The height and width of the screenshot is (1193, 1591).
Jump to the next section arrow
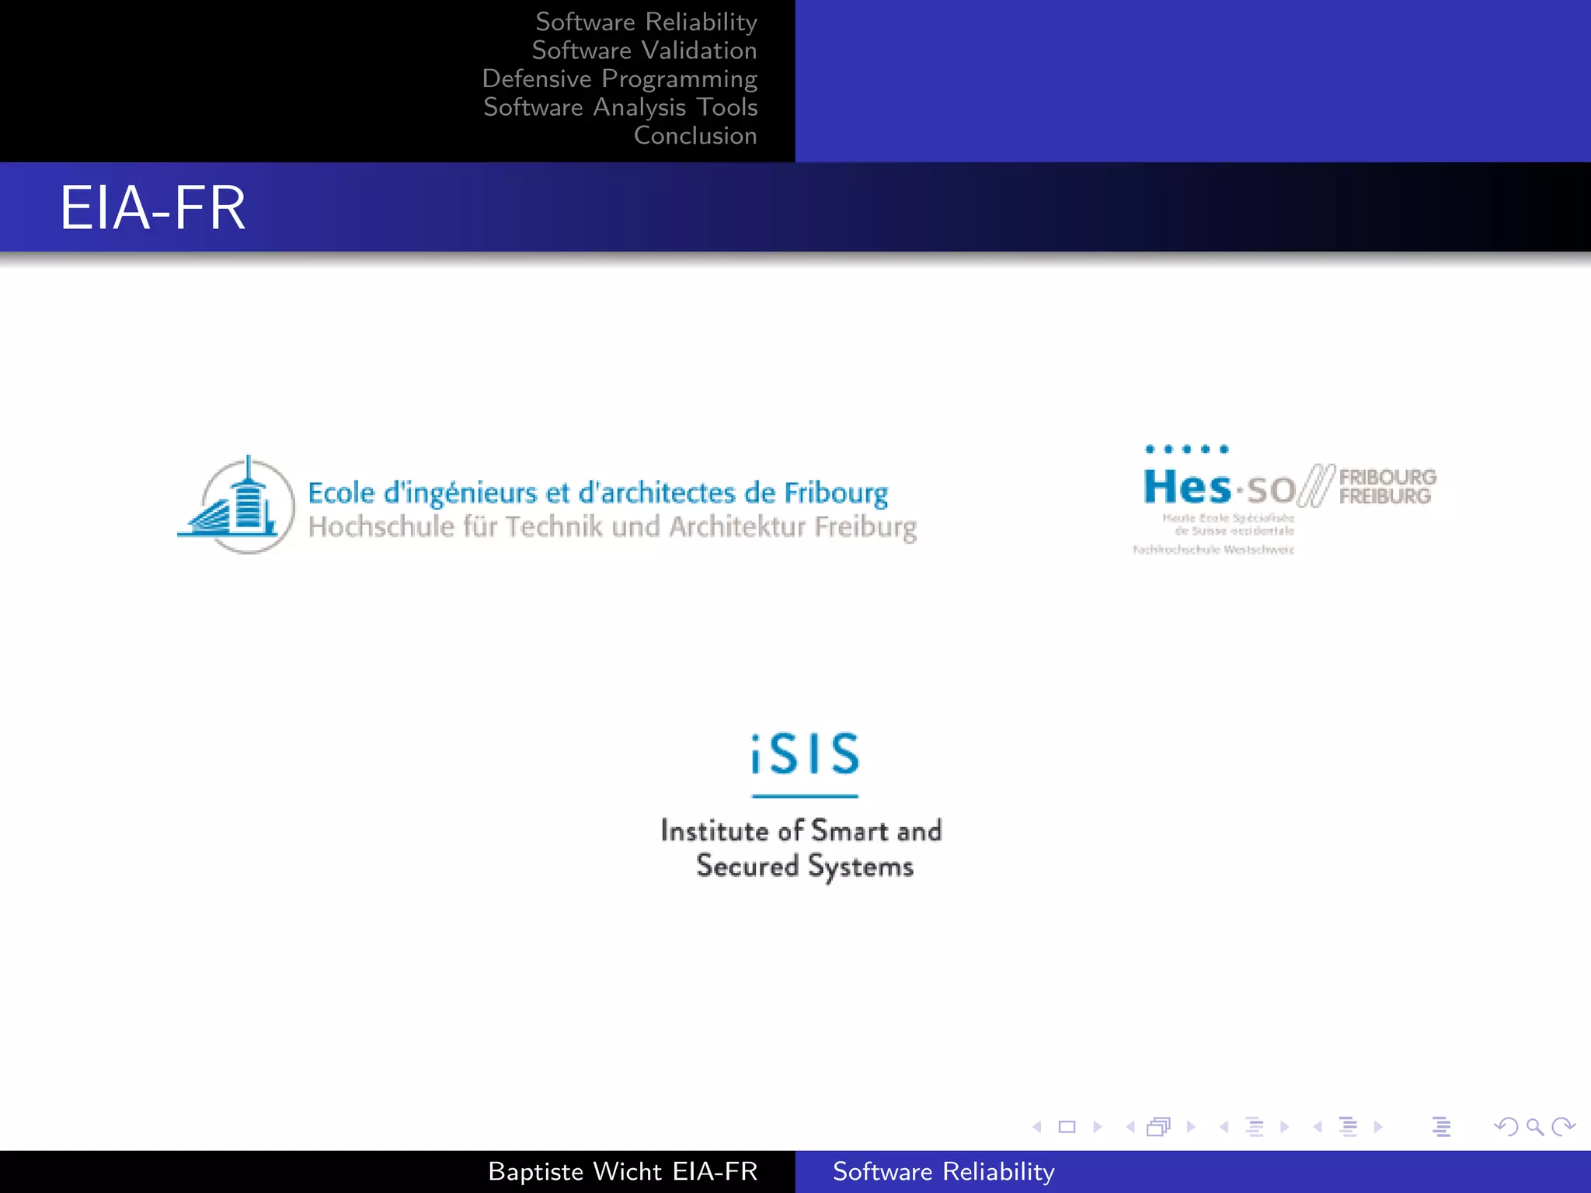point(1378,1127)
